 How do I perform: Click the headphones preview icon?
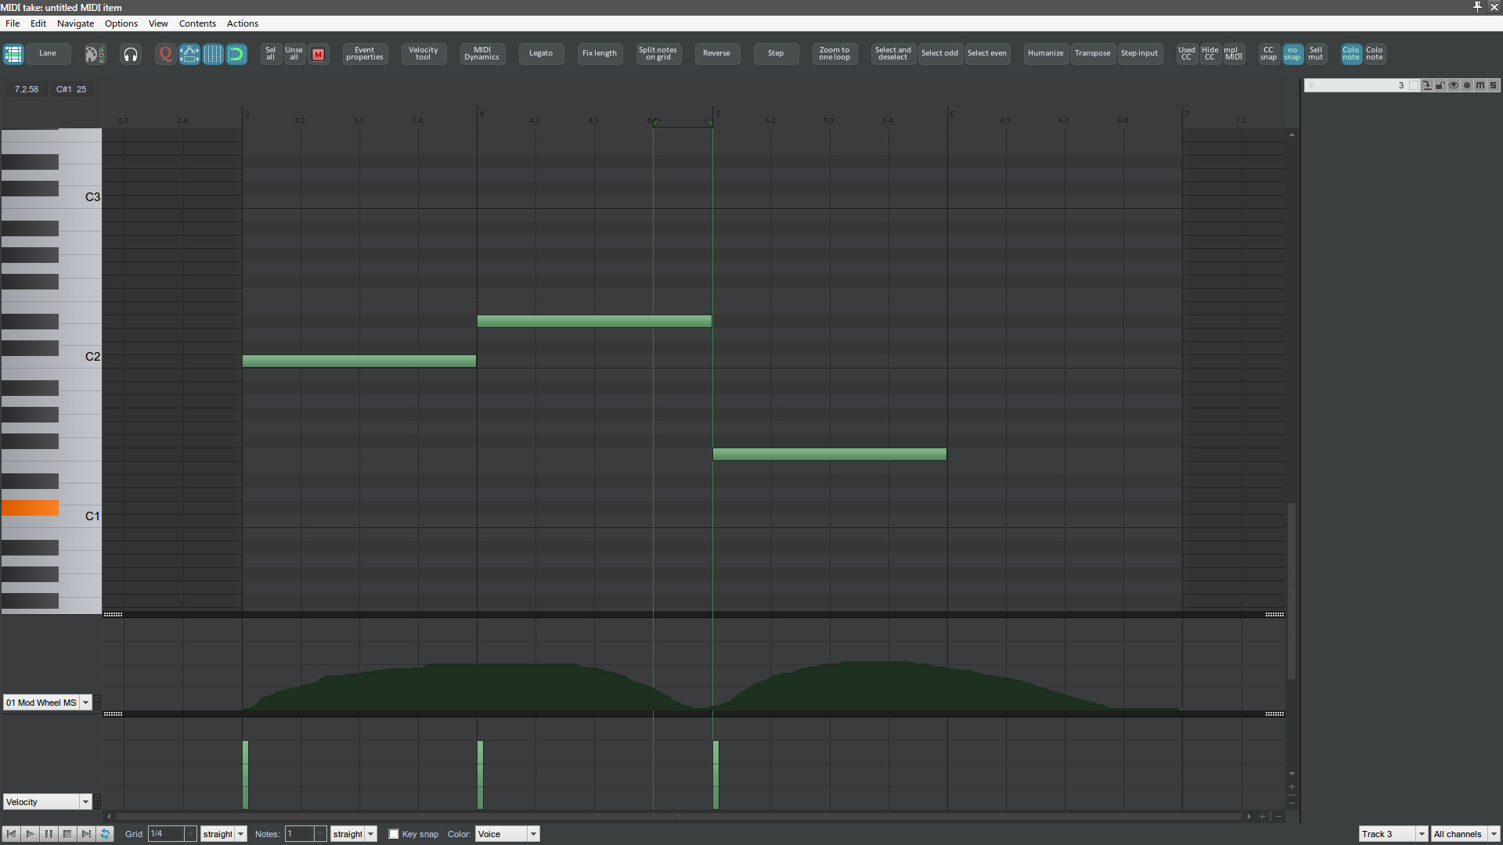tap(131, 54)
